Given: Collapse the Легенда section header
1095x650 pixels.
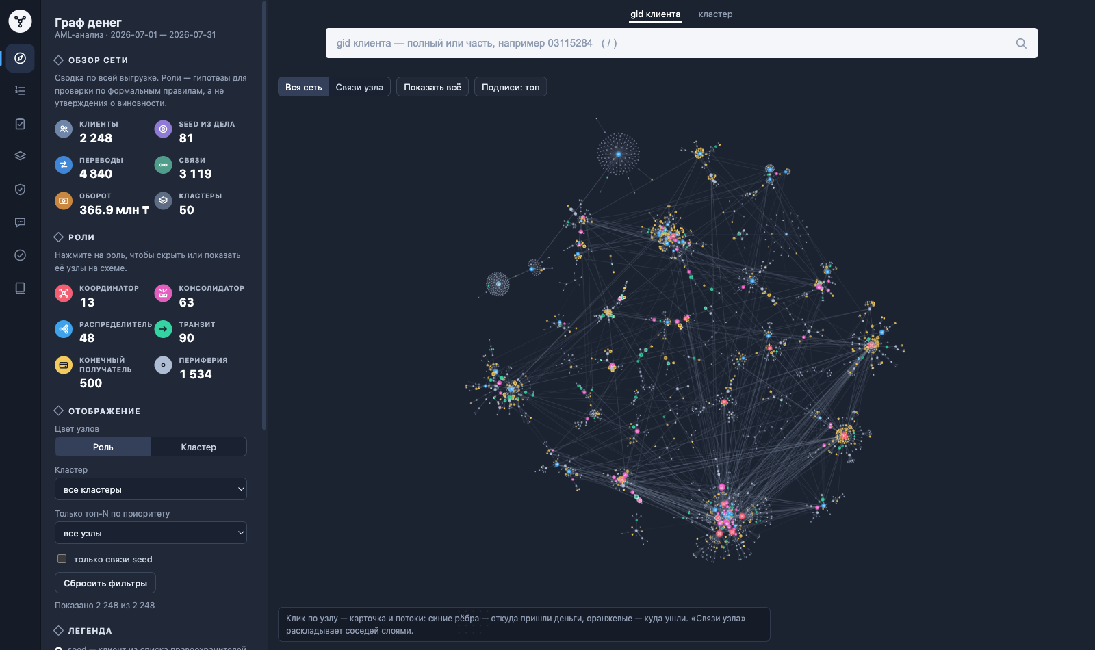Looking at the screenshot, I should click(x=83, y=631).
